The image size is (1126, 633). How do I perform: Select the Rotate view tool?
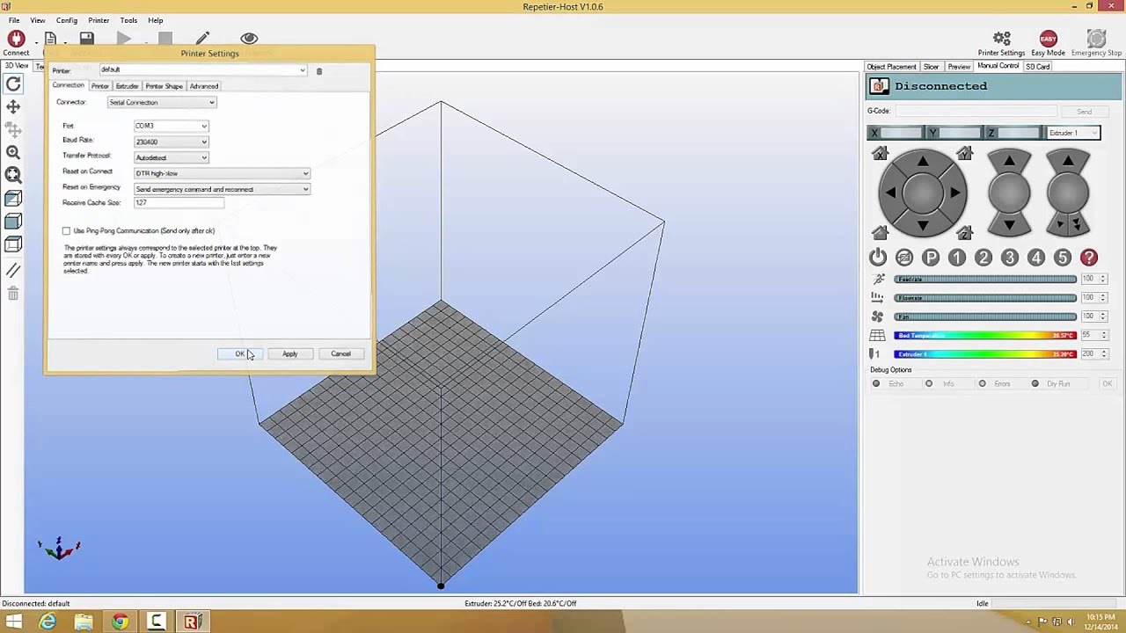click(x=13, y=84)
